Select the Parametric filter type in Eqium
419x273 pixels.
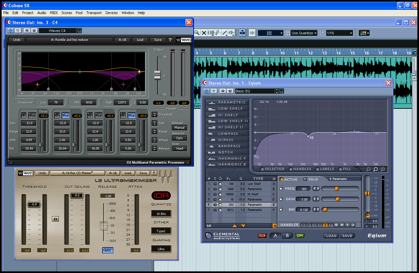coord(228,103)
